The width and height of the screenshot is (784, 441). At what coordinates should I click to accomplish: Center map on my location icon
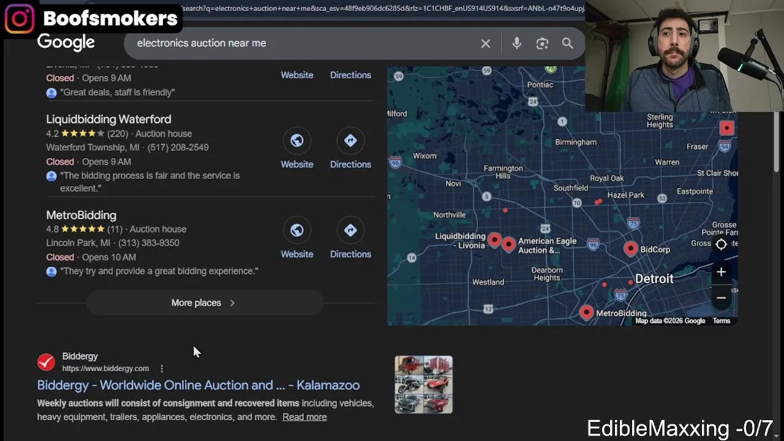[721, 244]
